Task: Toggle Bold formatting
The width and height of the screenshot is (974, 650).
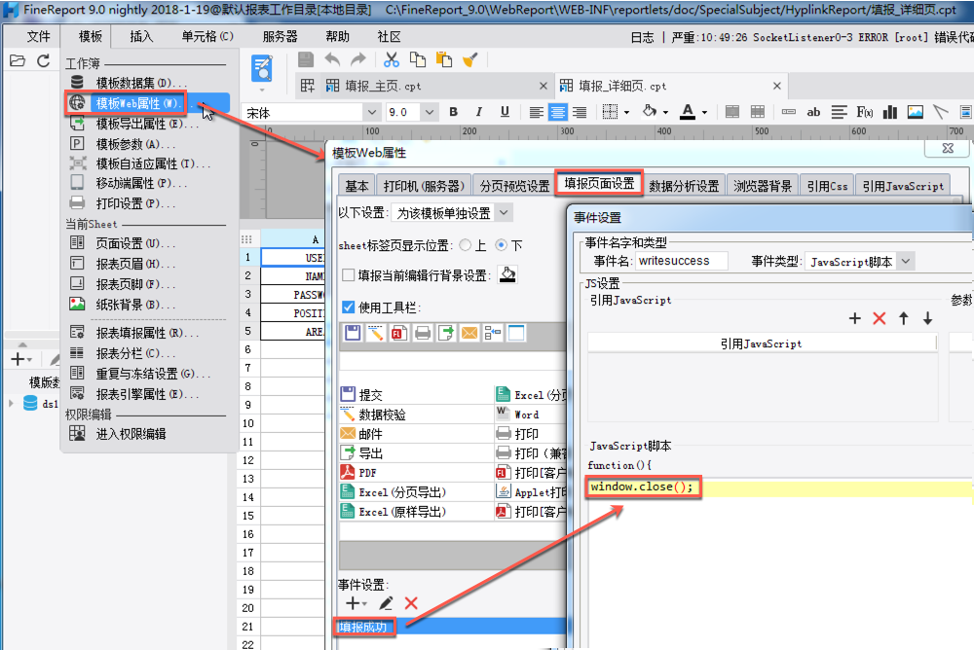Action: (x=454, y=112)
